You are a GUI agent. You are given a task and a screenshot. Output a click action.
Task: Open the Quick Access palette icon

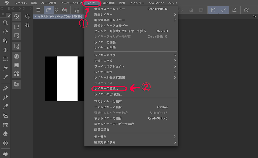coord(16,16)
